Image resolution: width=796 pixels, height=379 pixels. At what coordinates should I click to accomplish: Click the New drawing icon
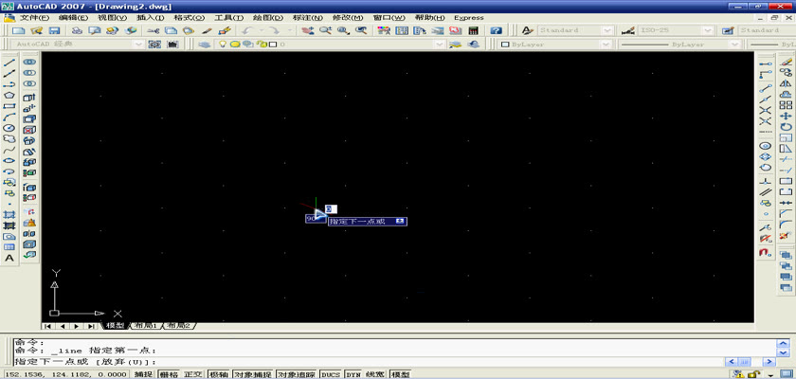pyautogui.click(x=19, y=30)
